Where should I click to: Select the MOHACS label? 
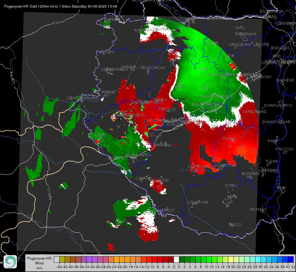pos(259,209)
